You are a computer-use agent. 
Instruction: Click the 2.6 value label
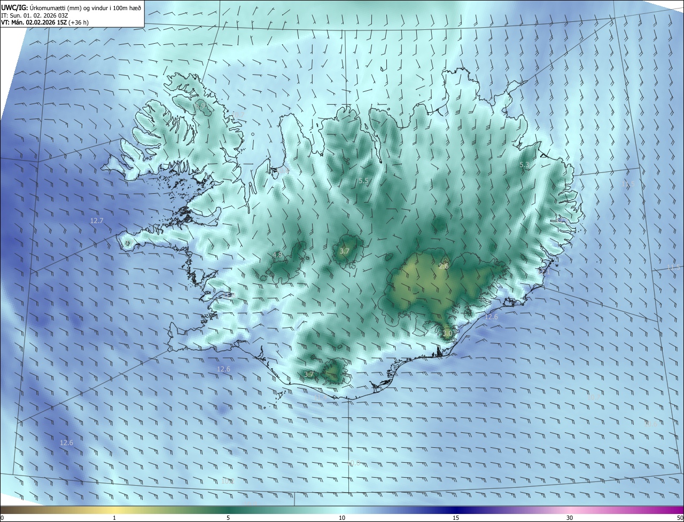pos(444,266)
